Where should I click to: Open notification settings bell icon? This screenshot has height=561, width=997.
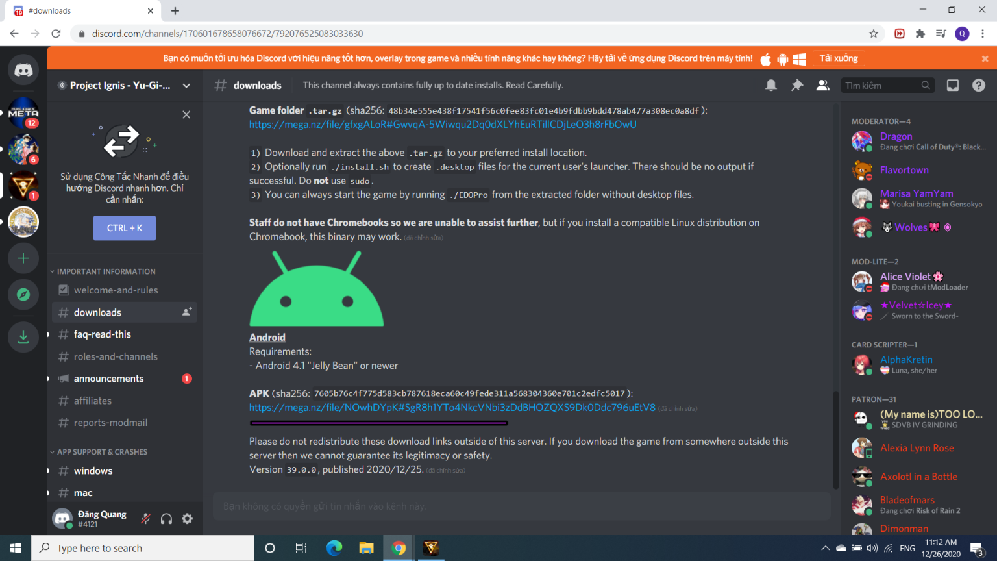(x=771, y=85)
